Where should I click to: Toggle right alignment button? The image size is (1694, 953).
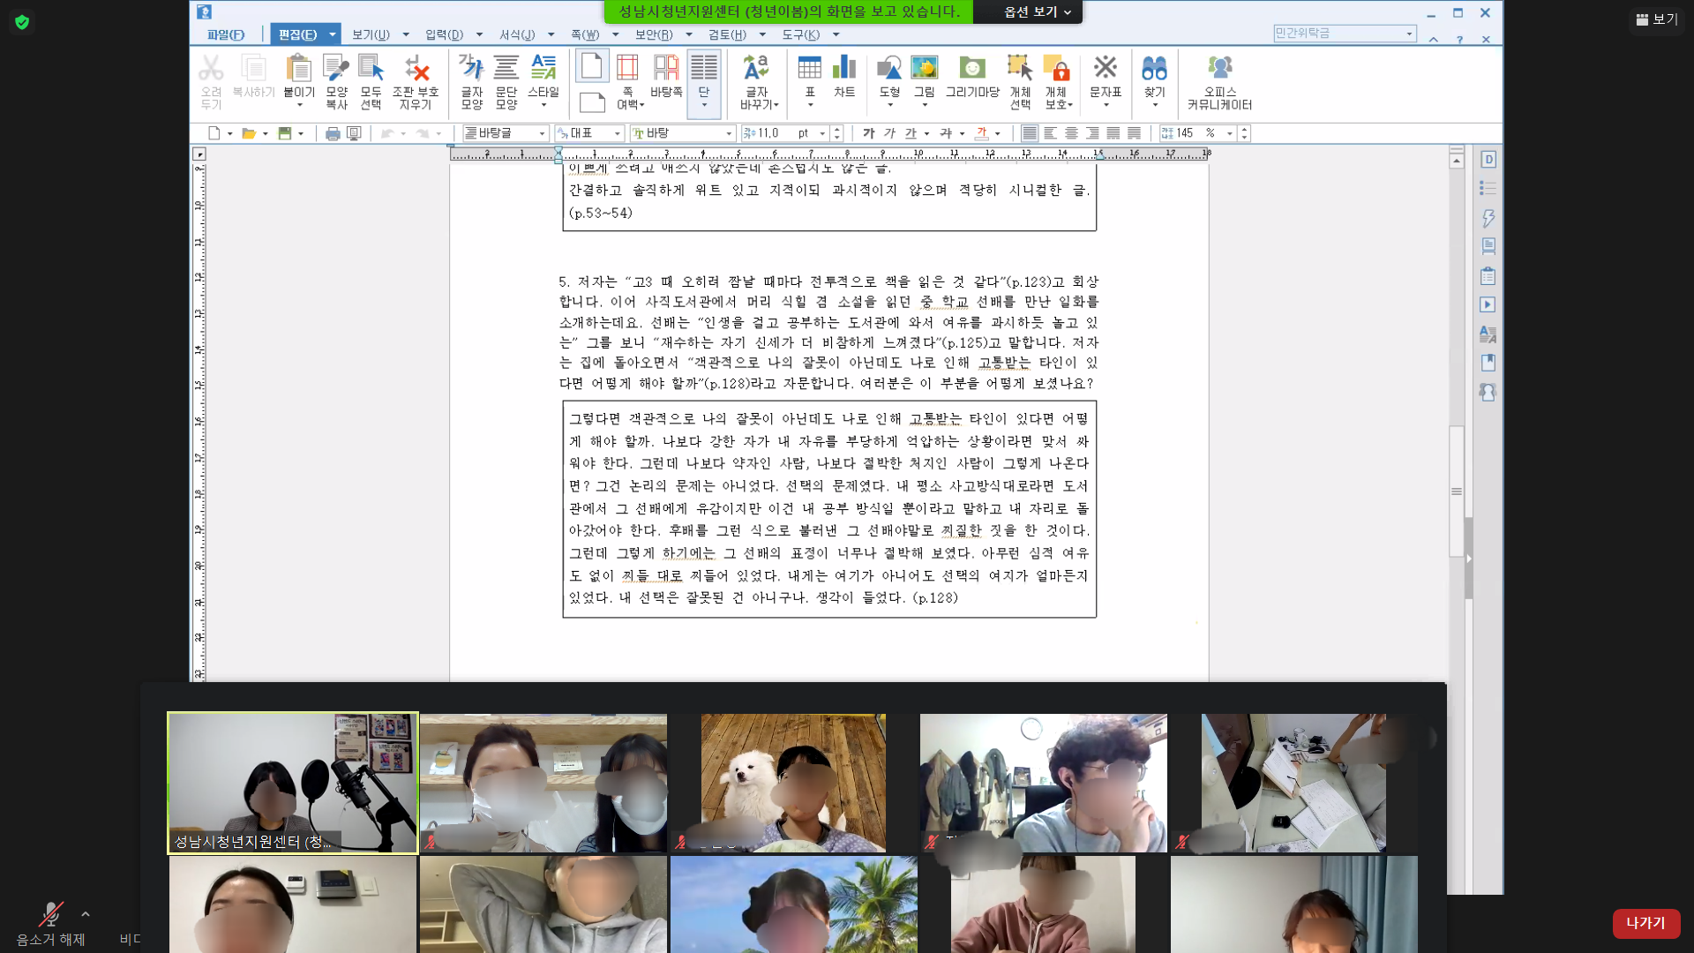[x=1092, y=133]
